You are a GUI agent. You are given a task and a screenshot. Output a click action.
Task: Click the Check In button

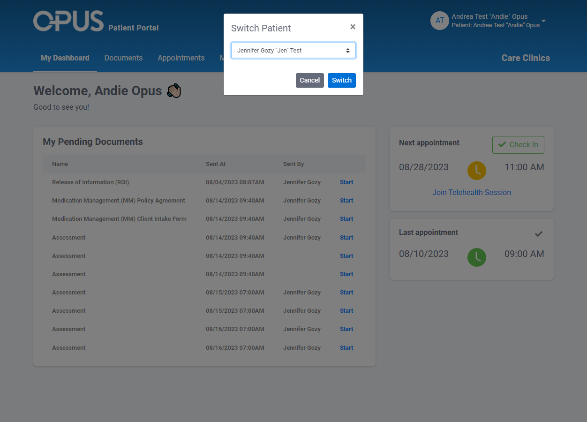518,145
